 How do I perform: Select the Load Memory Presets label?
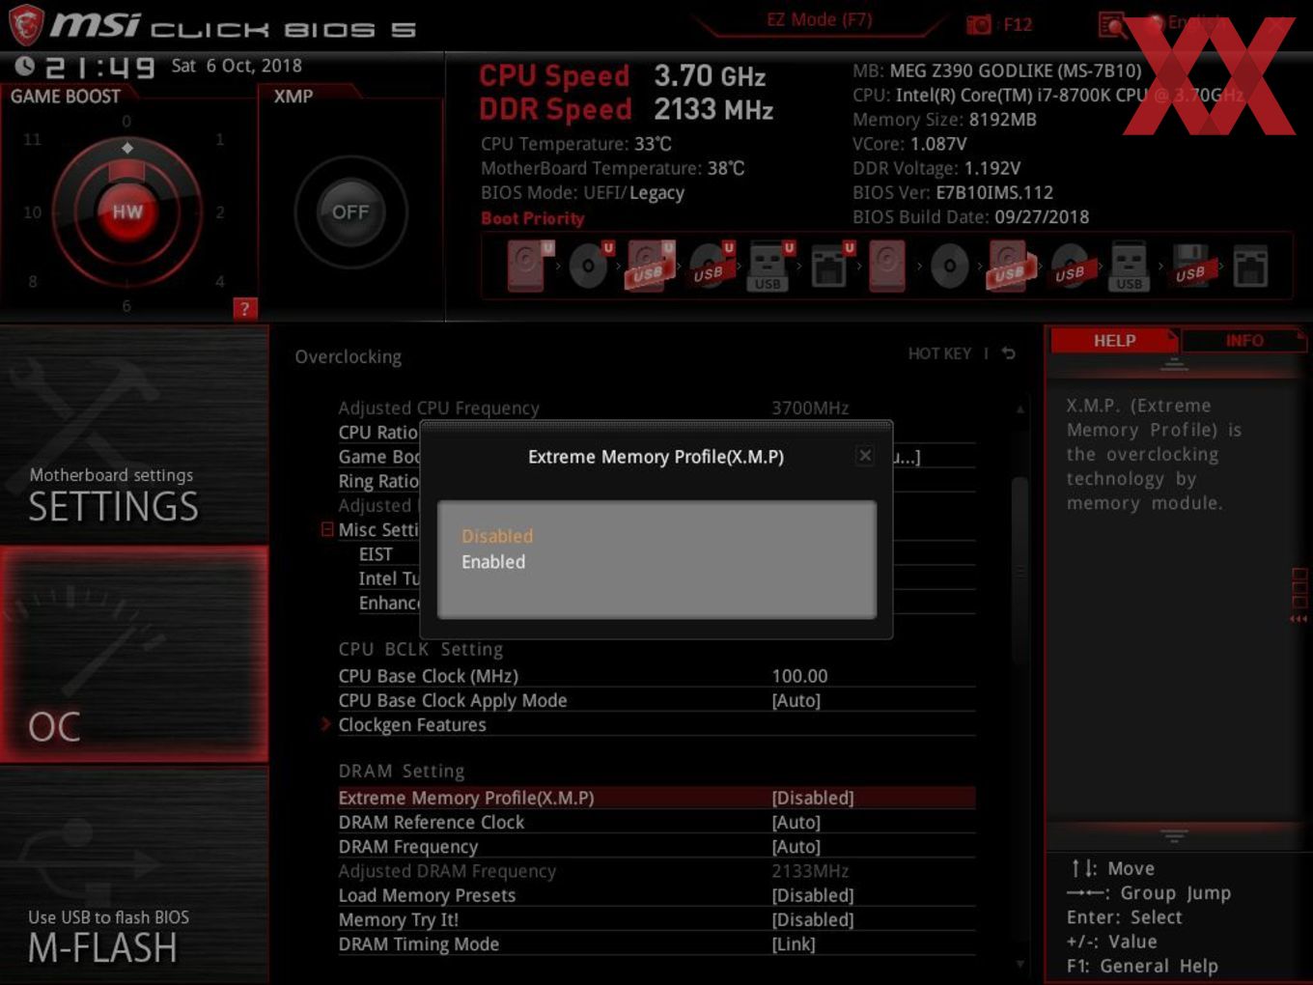point(427,895)
